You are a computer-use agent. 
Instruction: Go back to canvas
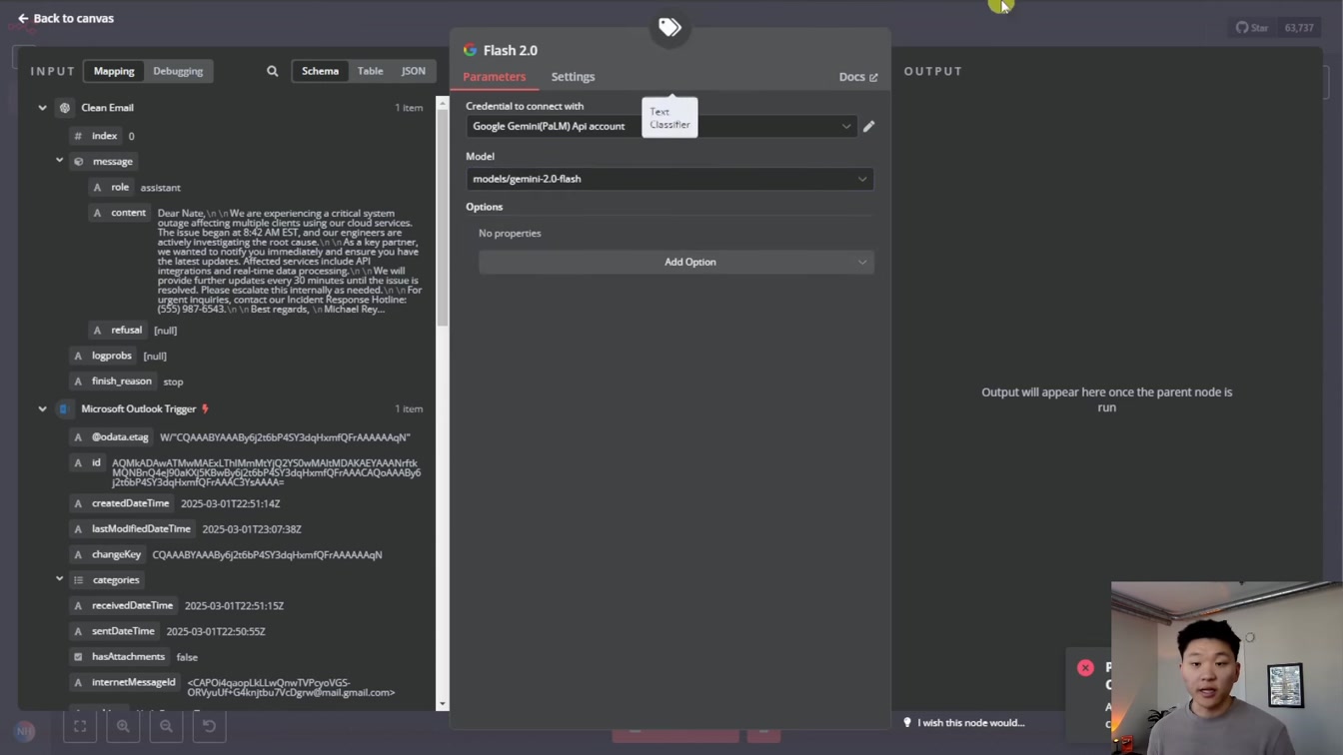66,18
